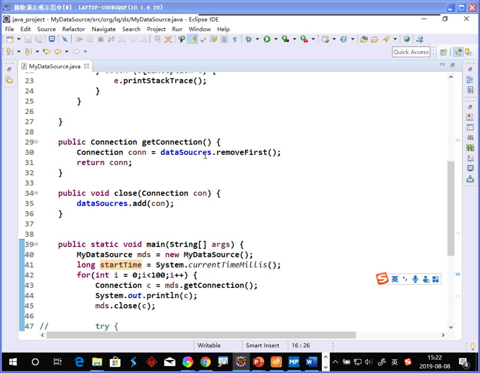480x373 pixels.
Task: Toggle Skip All Breakpoints
Action: pyautogui.click(x=65, y=39)
